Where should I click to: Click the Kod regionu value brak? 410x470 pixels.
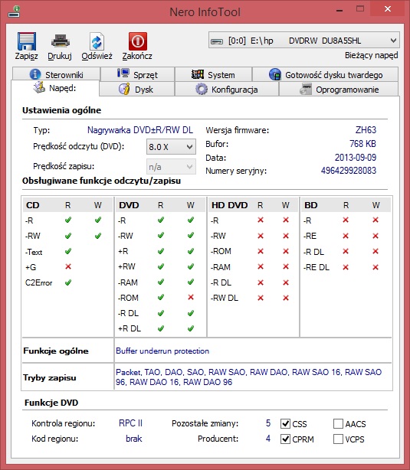(x=134, y=439)
